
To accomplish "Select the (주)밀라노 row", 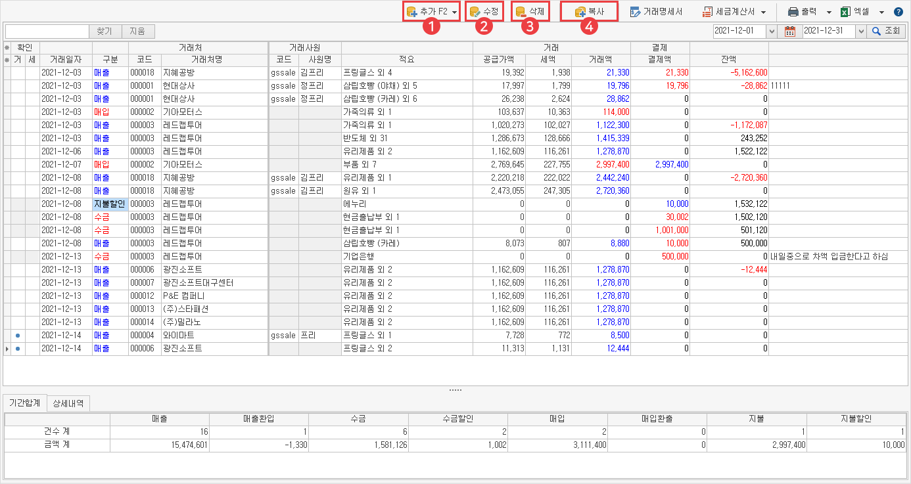I will point(455,322).
